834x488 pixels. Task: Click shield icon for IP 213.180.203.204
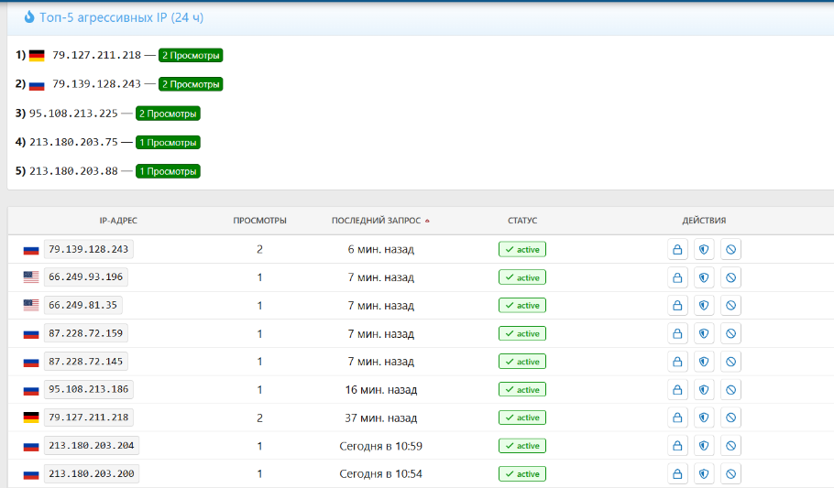tap(704, 446)
